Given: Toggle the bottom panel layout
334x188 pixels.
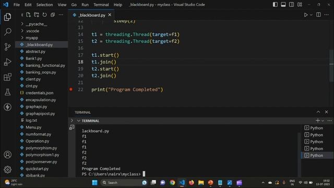Looking at the screenshot, I should coord(283,5).
